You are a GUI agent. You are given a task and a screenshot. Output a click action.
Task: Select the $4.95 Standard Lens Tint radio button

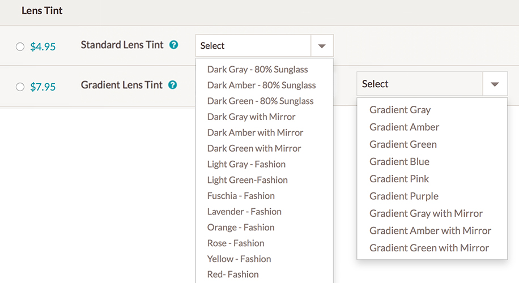coord(20,47)
